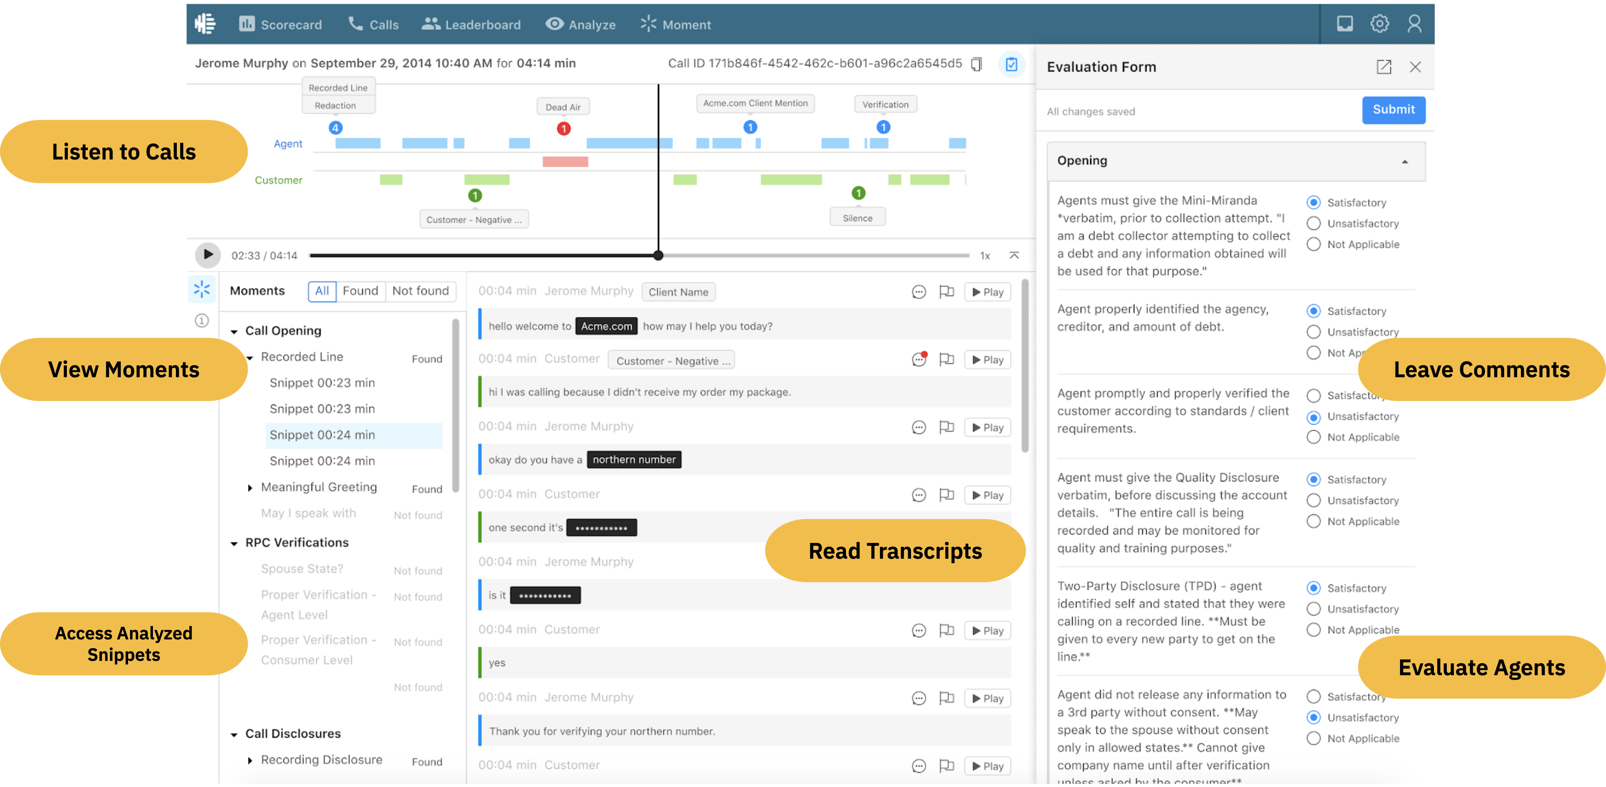
Task: Pop out the Evaluation Form in new window
Action: click(x=1383, y=67)
